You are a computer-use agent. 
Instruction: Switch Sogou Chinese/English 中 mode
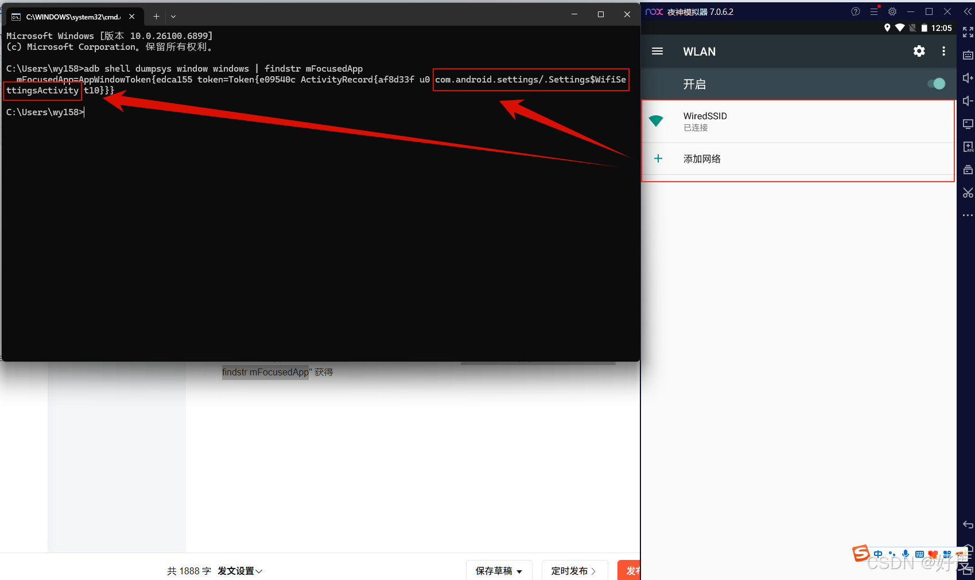click(878, 554)
